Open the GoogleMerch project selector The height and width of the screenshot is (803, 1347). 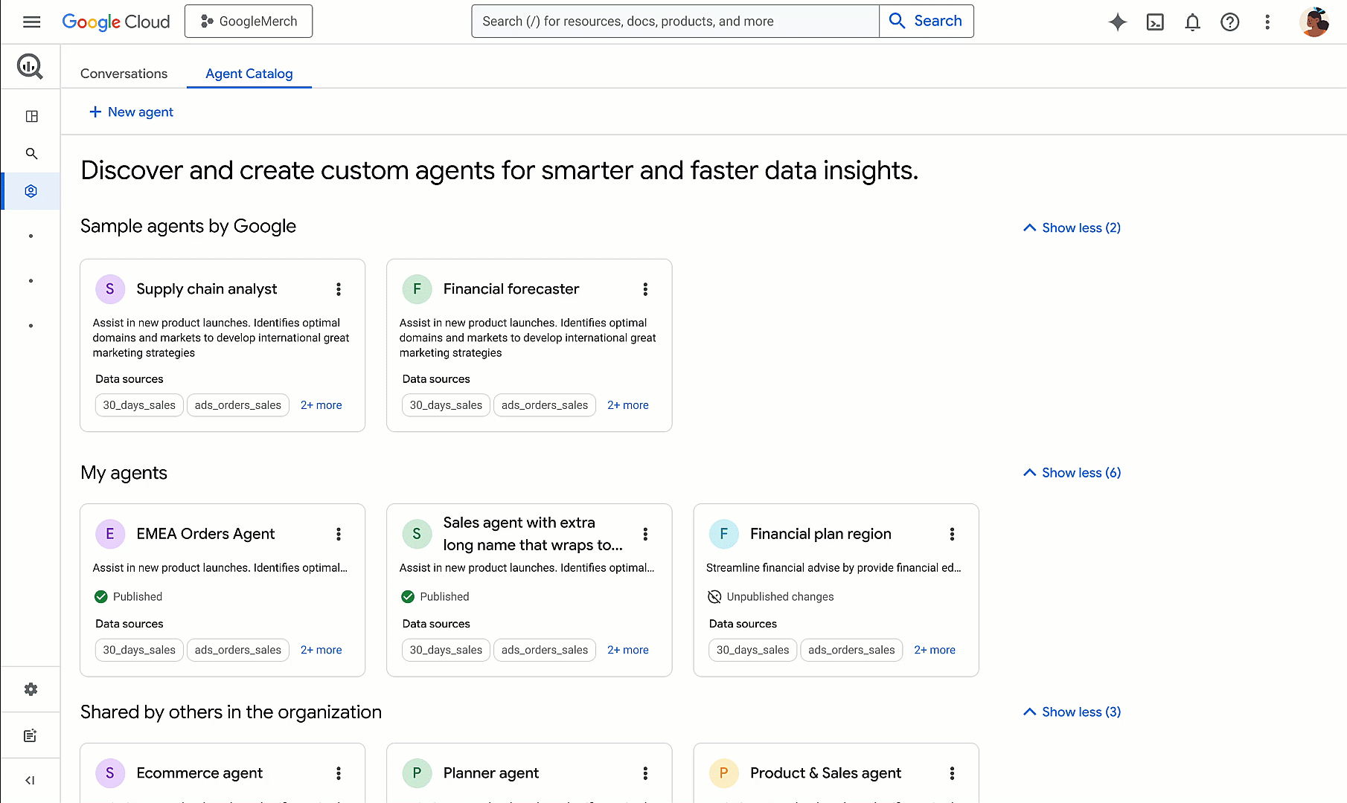248,21
